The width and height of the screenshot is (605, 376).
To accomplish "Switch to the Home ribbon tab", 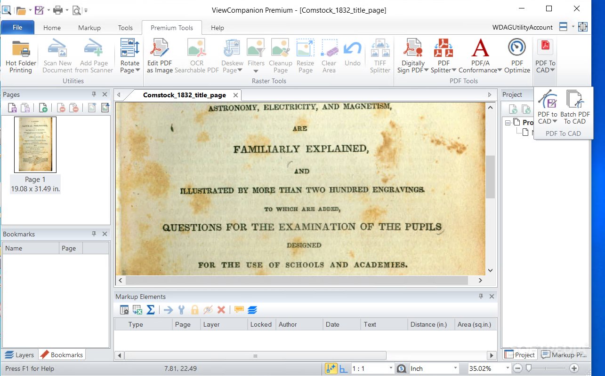I will coord(52,28).
